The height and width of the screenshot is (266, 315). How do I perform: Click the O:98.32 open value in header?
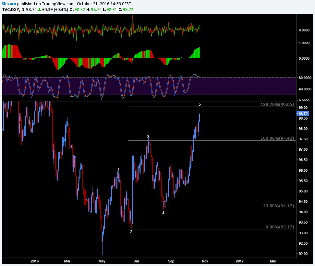coord(77,10)
